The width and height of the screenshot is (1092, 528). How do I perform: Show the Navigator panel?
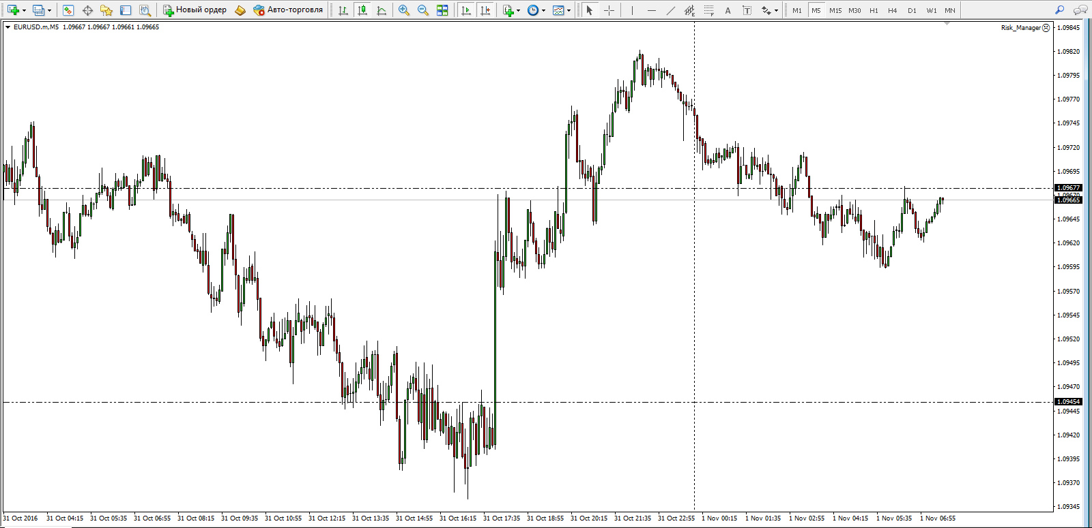[106, 10]
